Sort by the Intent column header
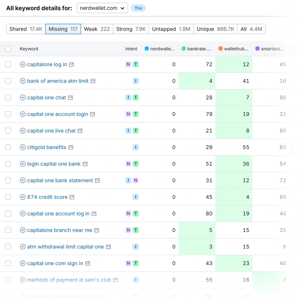Viewport: 302px width, 304px height. click(x=131, y=49)
